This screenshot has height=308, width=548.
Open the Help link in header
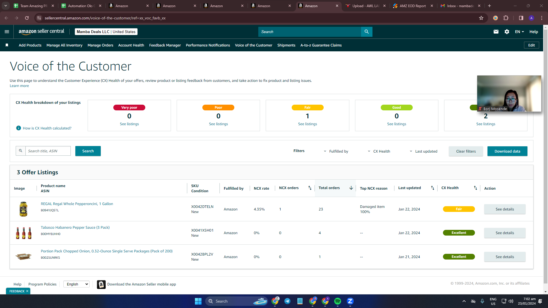click(x=533, y=32)
